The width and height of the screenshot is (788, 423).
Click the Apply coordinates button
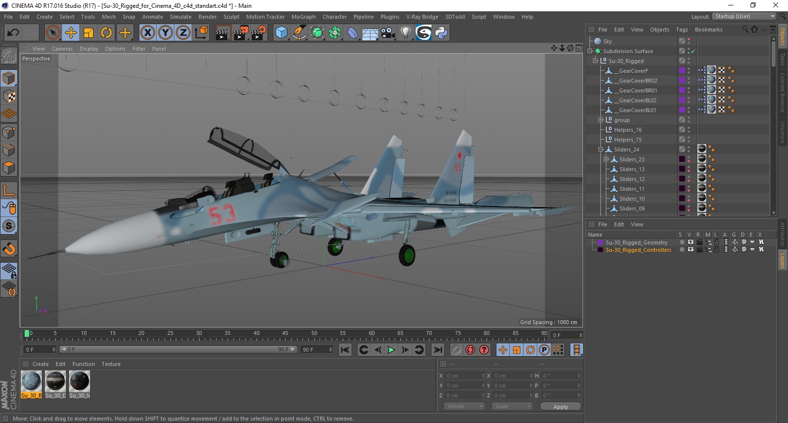pyautogui.click(x=560, y=406)
